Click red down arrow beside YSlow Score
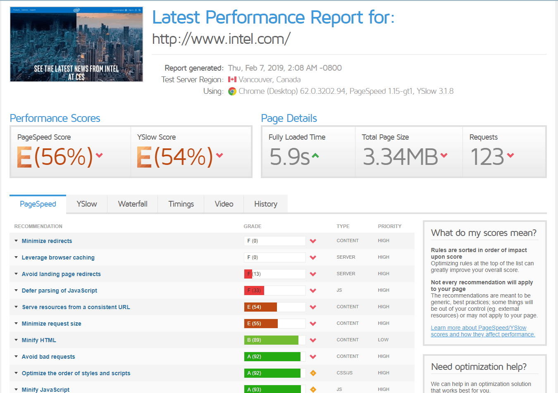Viewport: 558px width, 393px height. pos(219,155)
